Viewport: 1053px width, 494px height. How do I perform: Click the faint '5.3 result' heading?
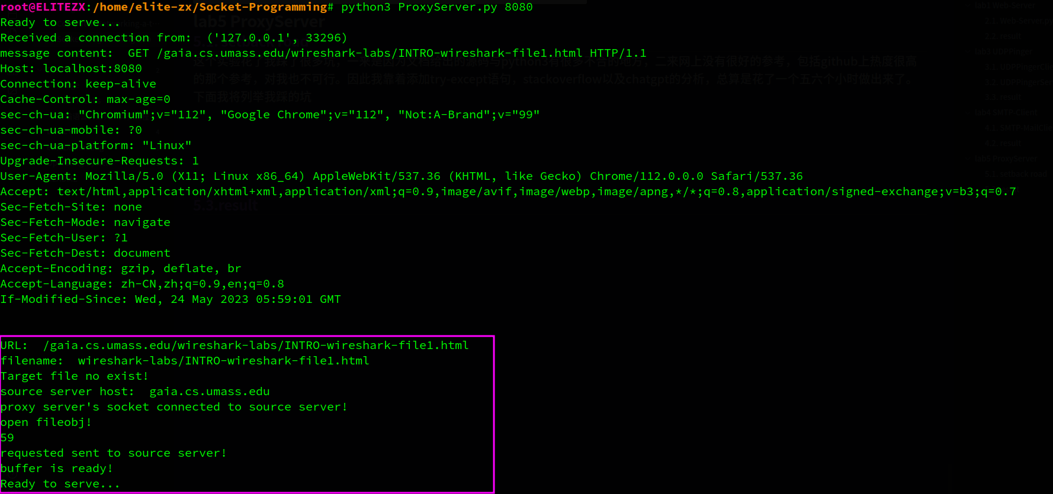click(x=226, y=206)
